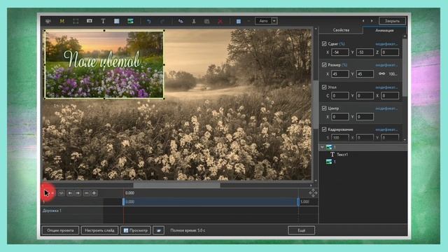
Task: Add keyframe with plus button
Action: [x=94, y=193]
